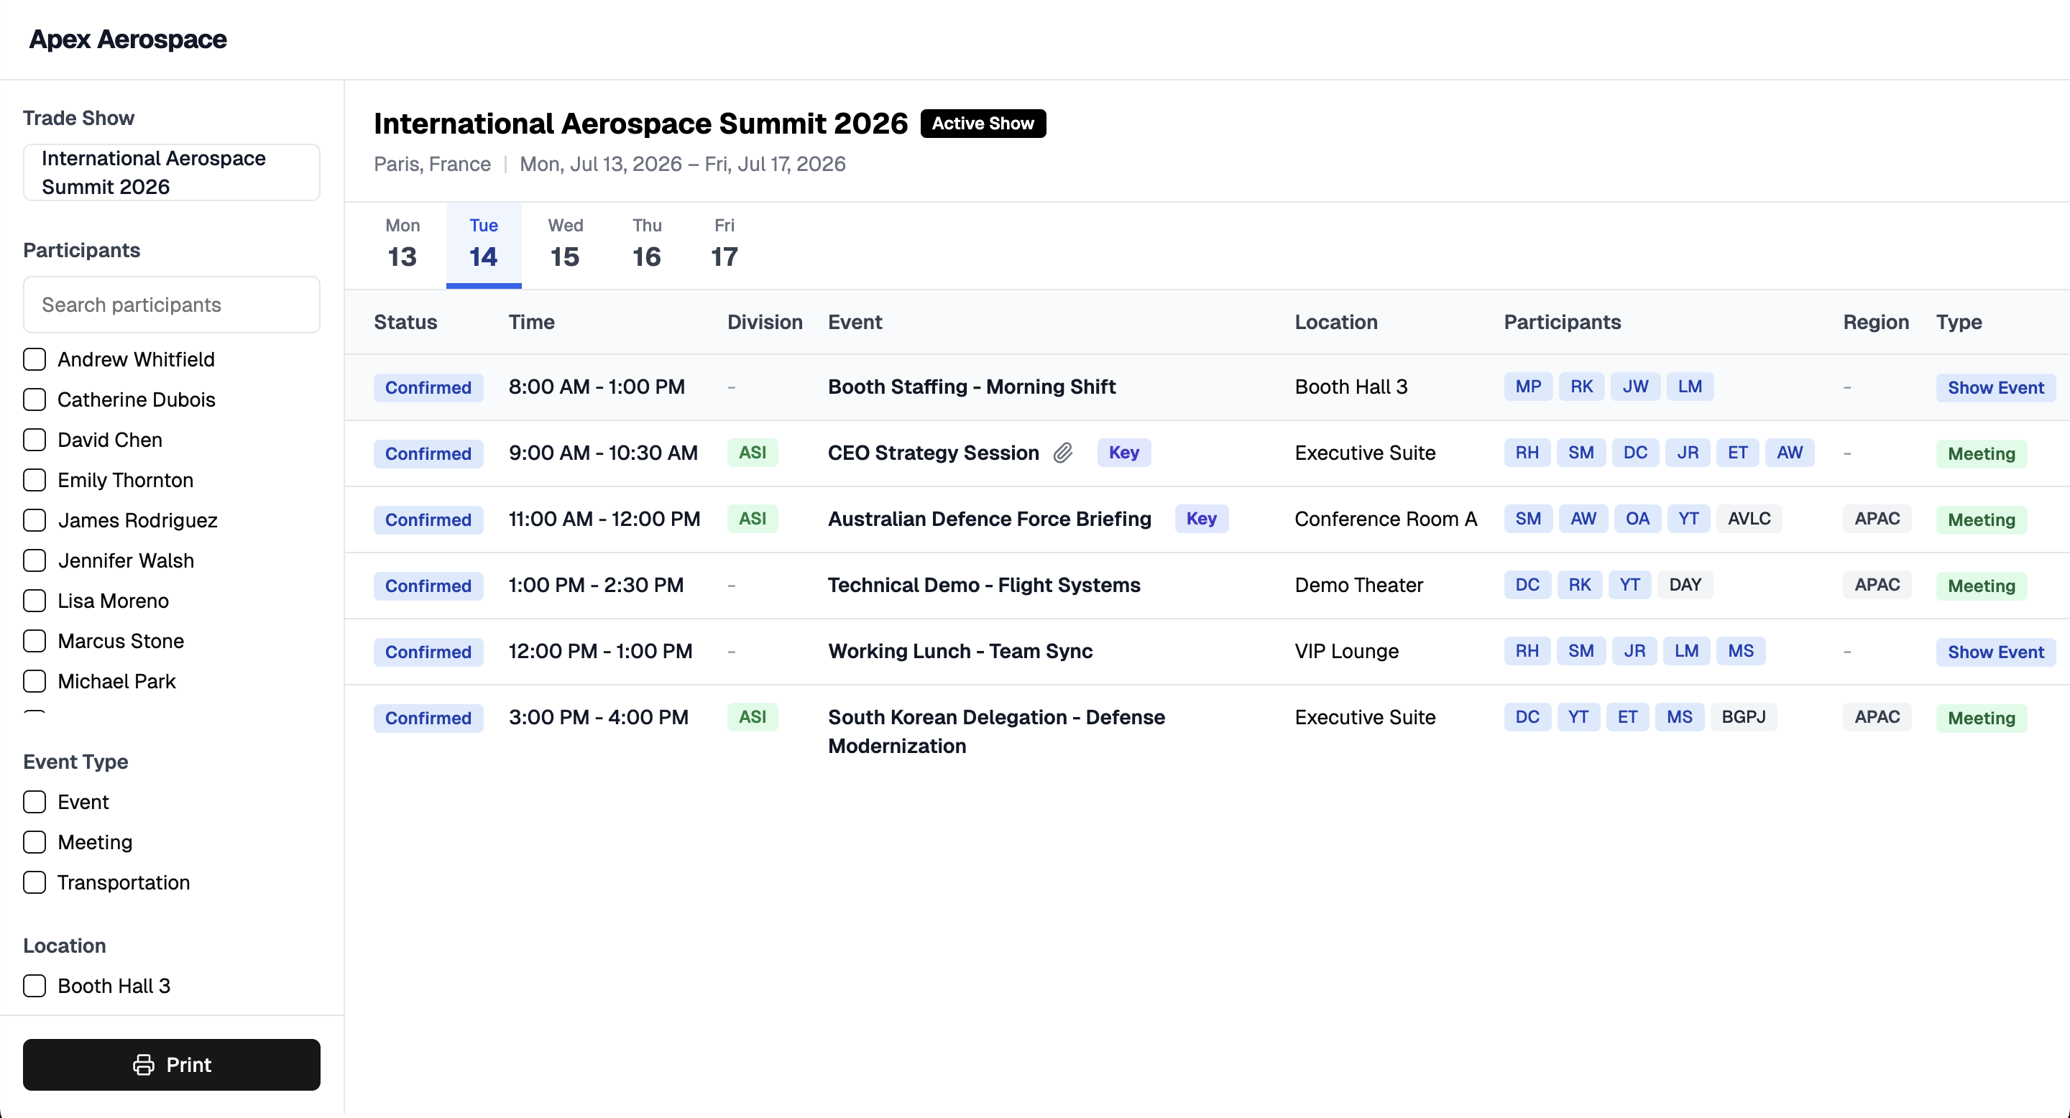Viewport: 2070px width, 1118px height.
Task: Click the Key badge on Australian Defence Force Briefing
Action: point(1201,518)
